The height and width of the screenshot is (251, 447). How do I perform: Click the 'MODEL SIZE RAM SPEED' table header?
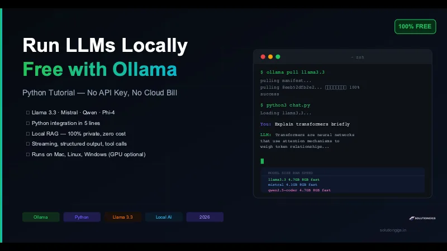pyautogui.click(x=290, y=173)
